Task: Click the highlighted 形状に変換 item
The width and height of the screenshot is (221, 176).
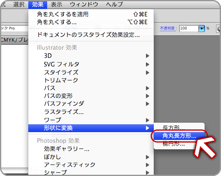Action: [91, 128]
